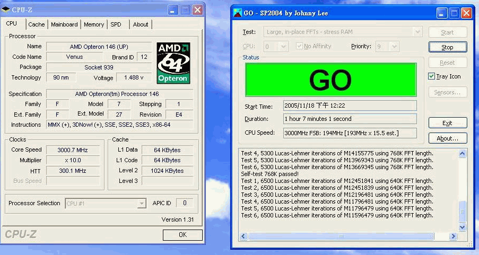Open the Processor Selection CPU #1 dropdown
Image resolution: width=479 pixels, height=255 pixels.
pos(141,204)
